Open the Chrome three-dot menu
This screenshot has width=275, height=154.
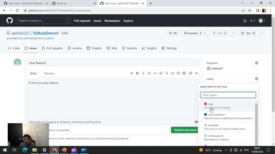271,10
